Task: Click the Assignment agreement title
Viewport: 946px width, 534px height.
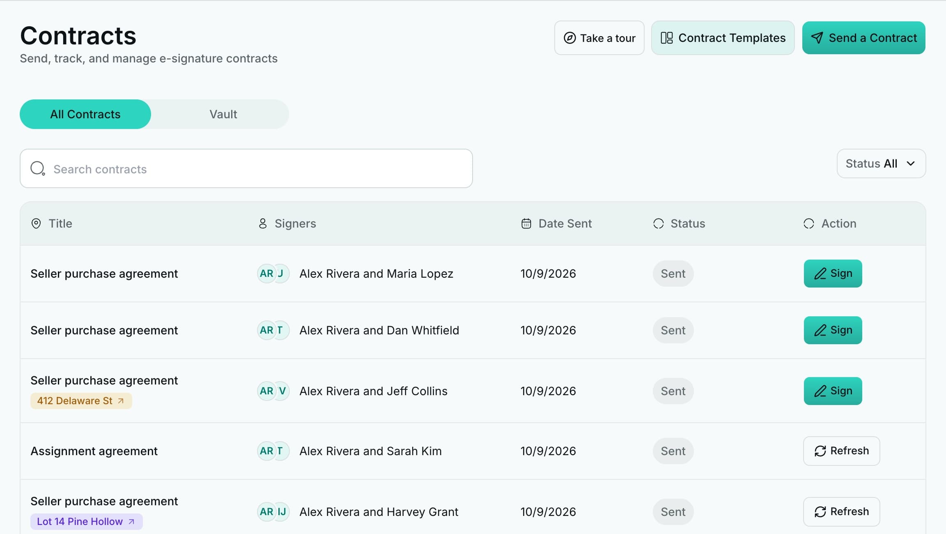Action: tap(94, 451)
